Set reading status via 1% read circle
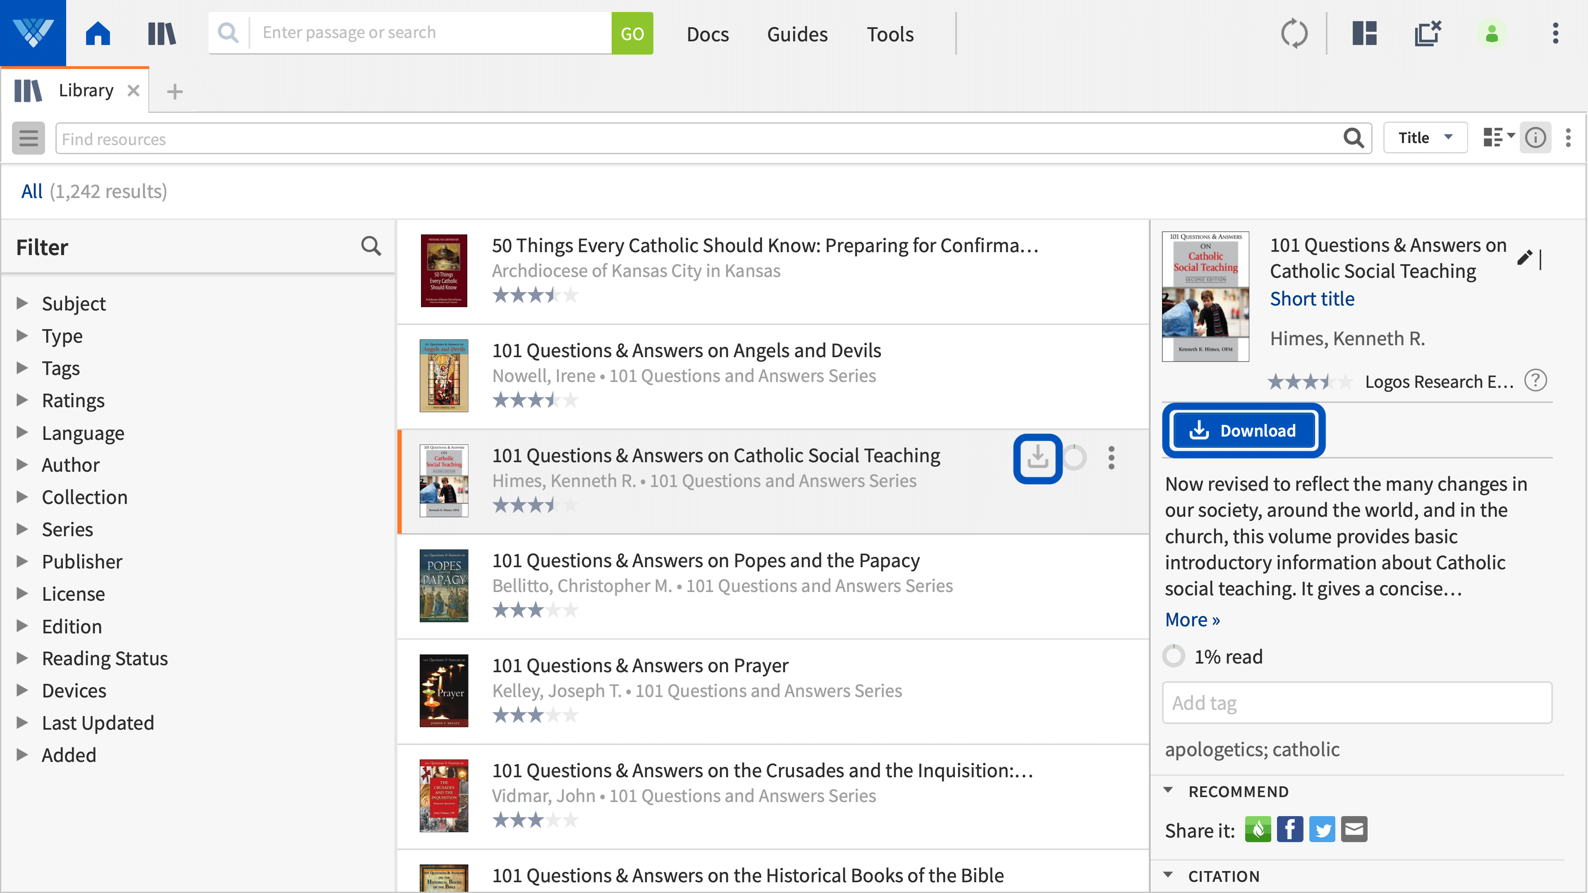 [x=1174, y=656]
